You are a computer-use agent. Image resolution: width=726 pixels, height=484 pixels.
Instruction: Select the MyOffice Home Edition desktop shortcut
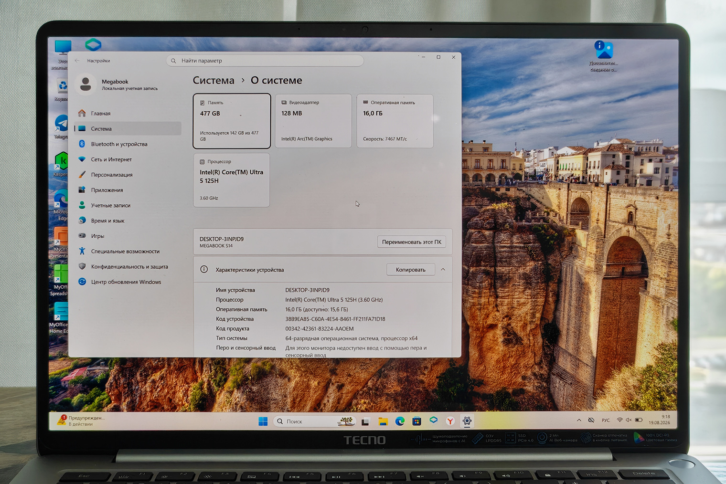click(x=59, y=318)
